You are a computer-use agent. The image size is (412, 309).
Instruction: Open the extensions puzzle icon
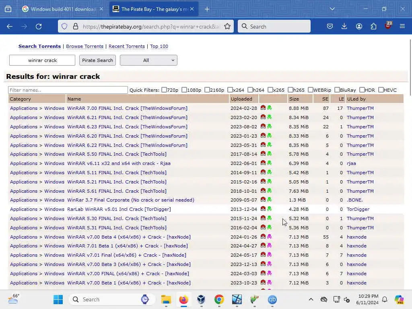(373, 26)
